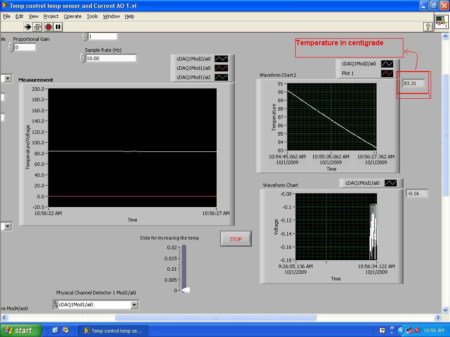
Task: Open the Help menu
Action: [130, 16]
